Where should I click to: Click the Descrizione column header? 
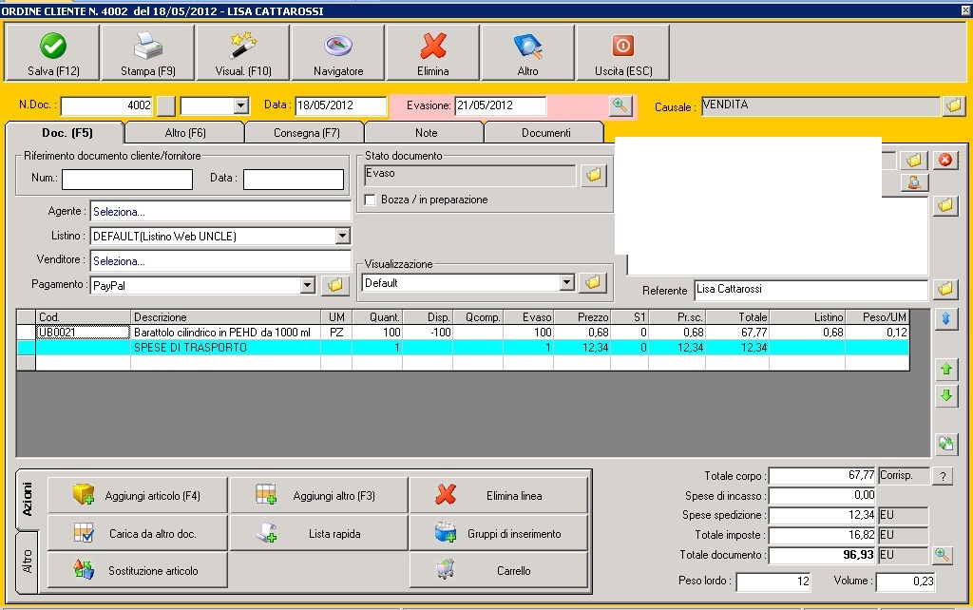coord(225,316)
